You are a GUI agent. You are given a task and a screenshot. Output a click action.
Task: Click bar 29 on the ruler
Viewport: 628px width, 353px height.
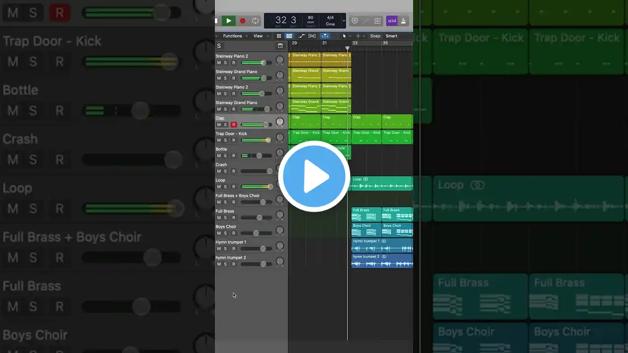(294, 43)
